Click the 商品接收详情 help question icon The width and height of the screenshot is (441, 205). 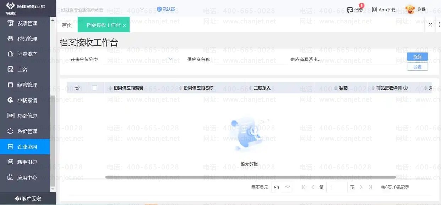pyautogui.click(x=405, y=88)
